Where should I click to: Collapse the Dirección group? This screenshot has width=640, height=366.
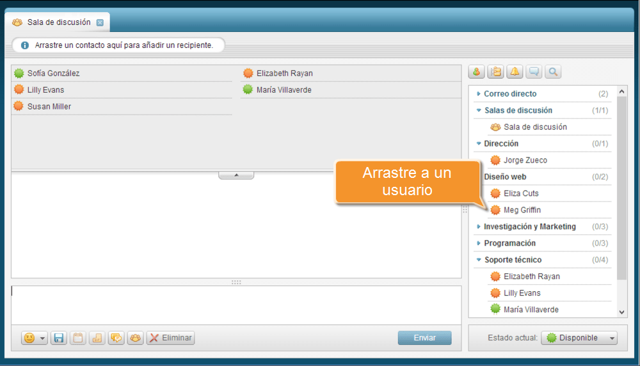point(478,143)
